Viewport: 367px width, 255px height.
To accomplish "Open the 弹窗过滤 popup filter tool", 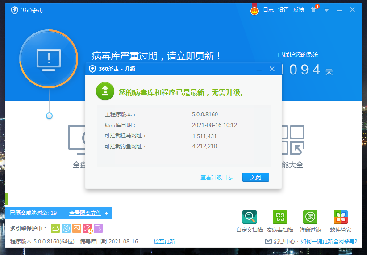I will (x=310, y=217).
